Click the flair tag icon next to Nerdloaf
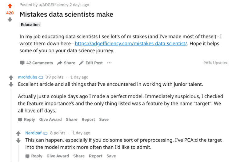This screenshot has width=244, height=166. 45,133
